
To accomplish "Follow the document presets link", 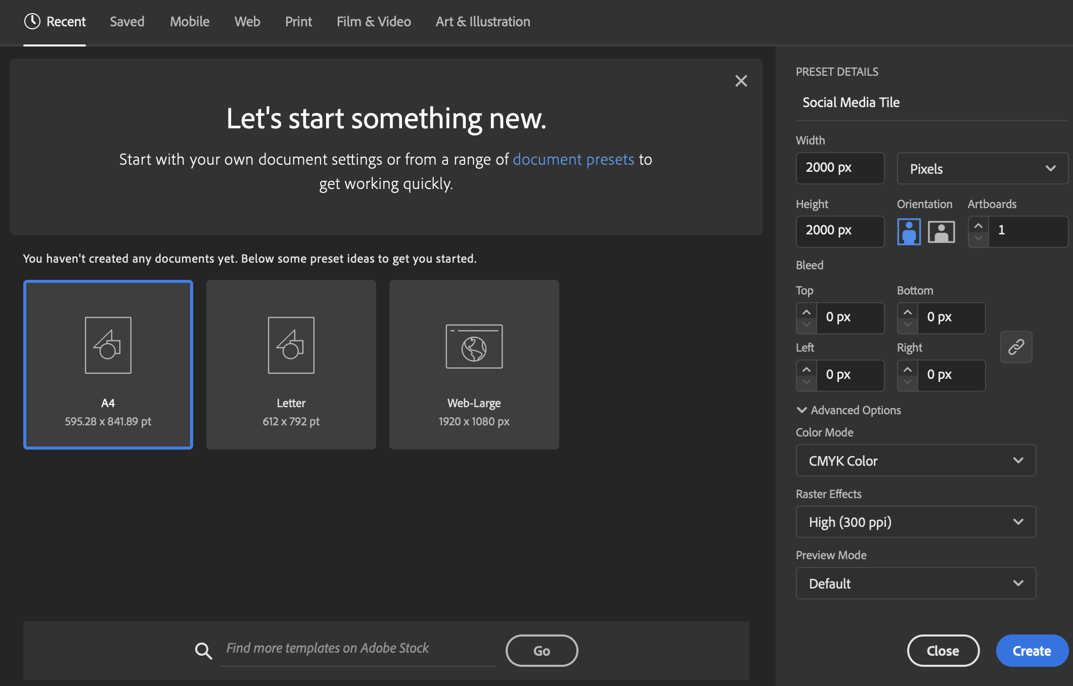I will [x=573, y=159].
